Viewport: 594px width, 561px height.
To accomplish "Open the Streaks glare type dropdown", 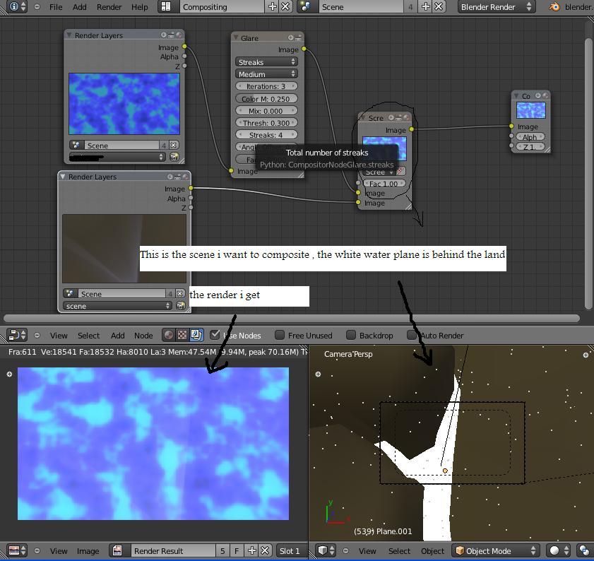I will point(266,61).
